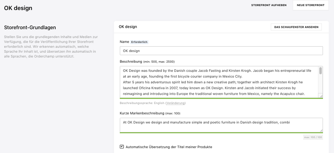
Task: Click the Kurze Markenbeschreibung (max: 100) label
Action: 150,113
